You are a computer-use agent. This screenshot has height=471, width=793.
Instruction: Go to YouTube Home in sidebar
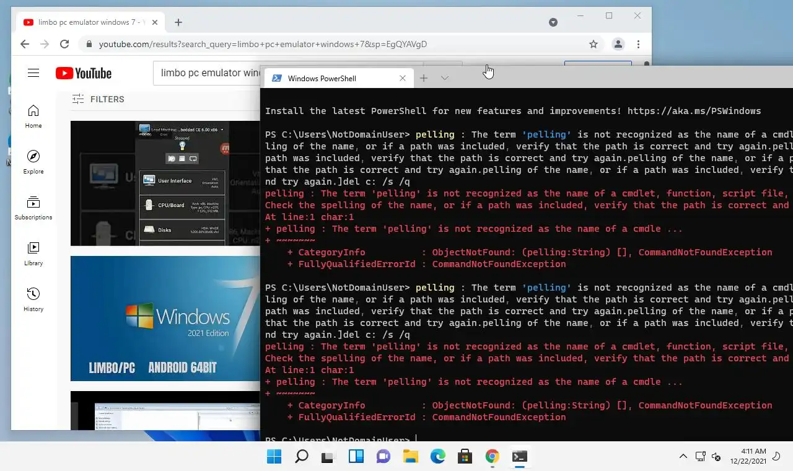pos(33,117)
